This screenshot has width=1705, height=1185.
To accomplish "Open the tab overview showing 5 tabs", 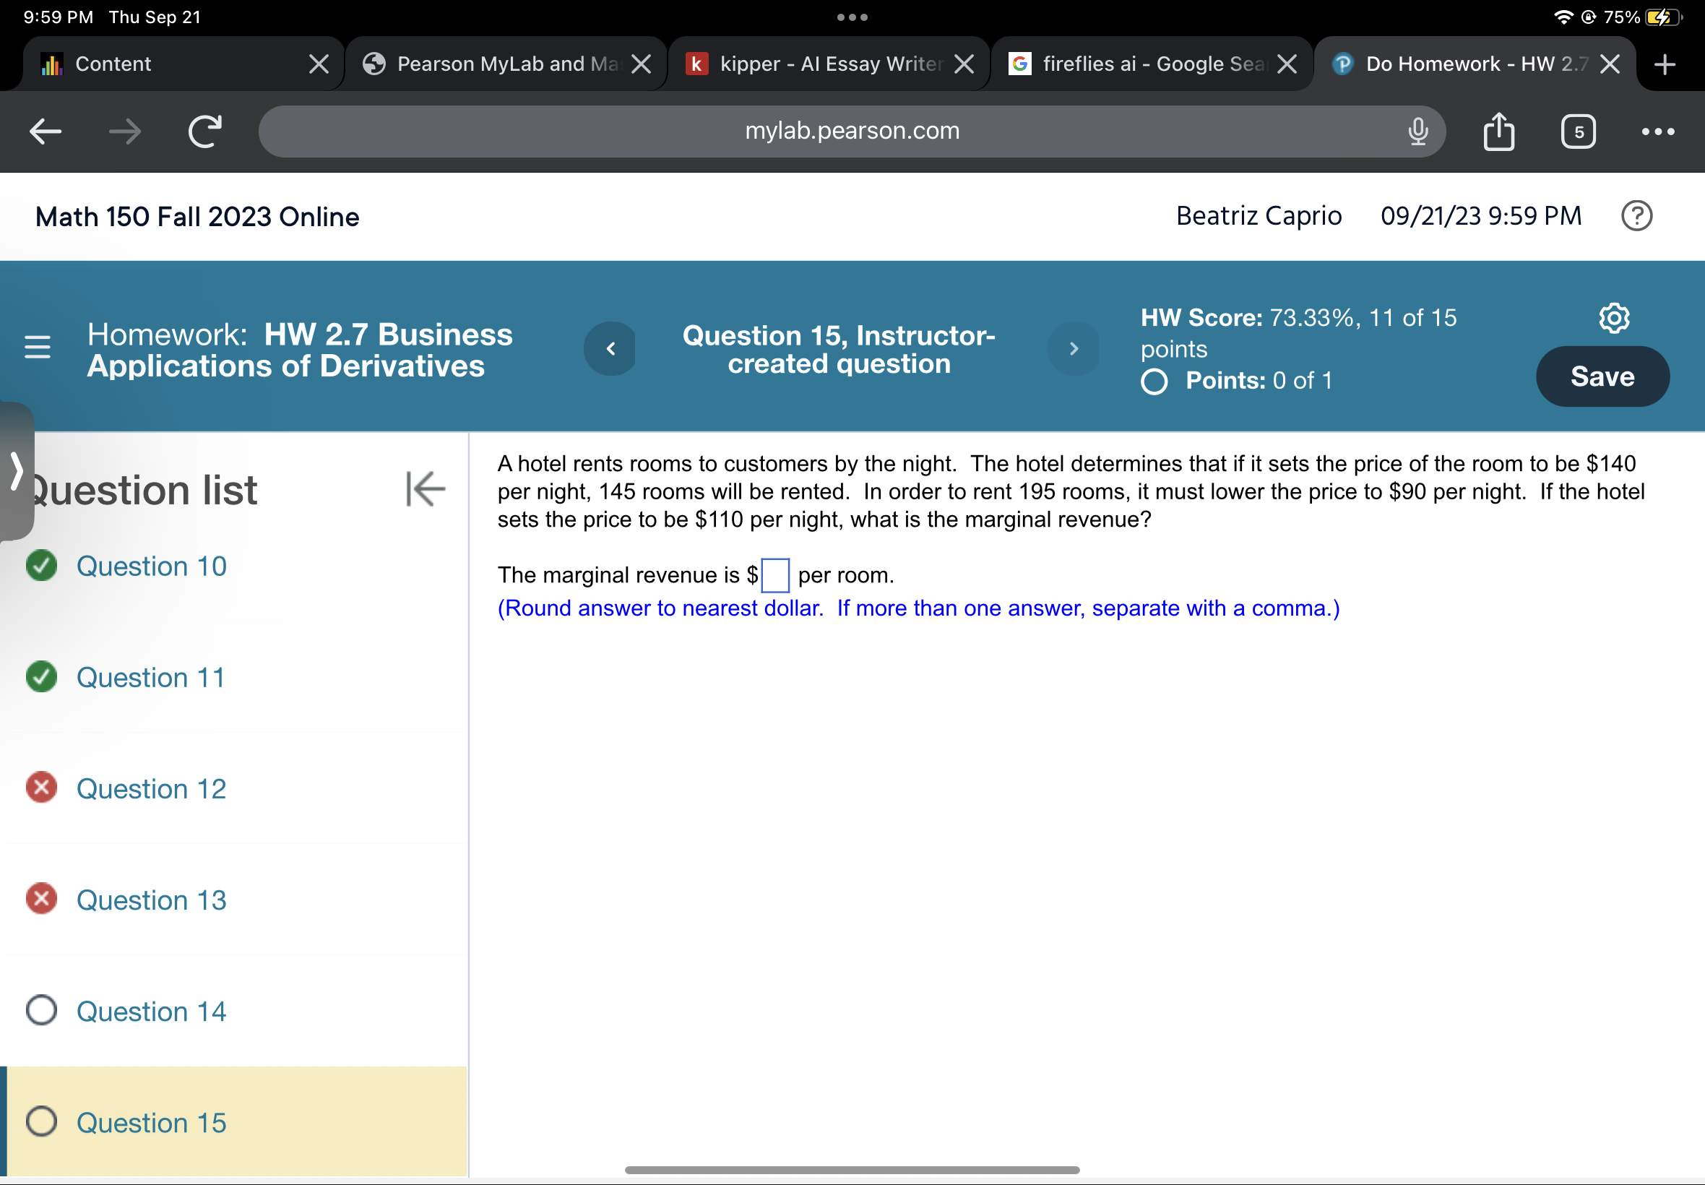I will (1577, 132).
